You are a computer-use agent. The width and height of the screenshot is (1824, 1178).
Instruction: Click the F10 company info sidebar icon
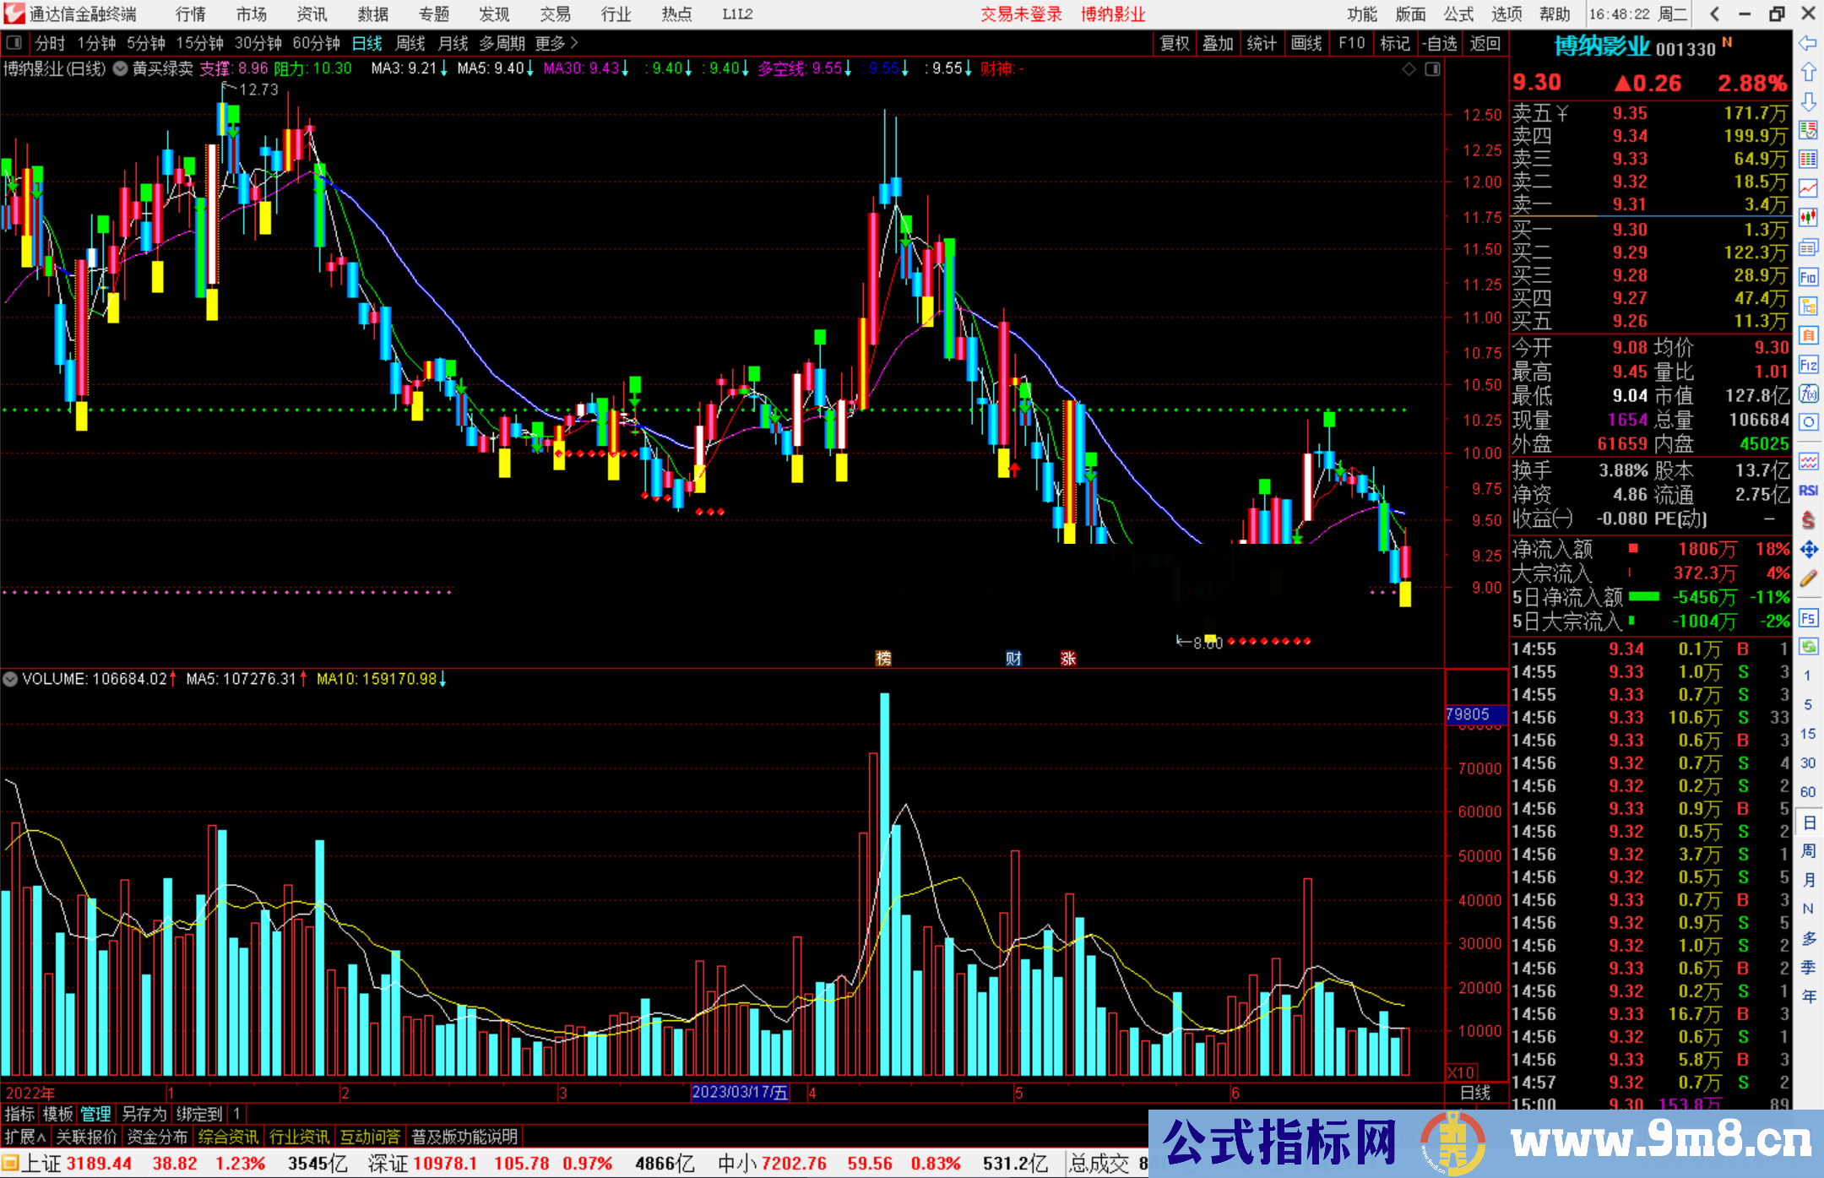[1808, 277]
